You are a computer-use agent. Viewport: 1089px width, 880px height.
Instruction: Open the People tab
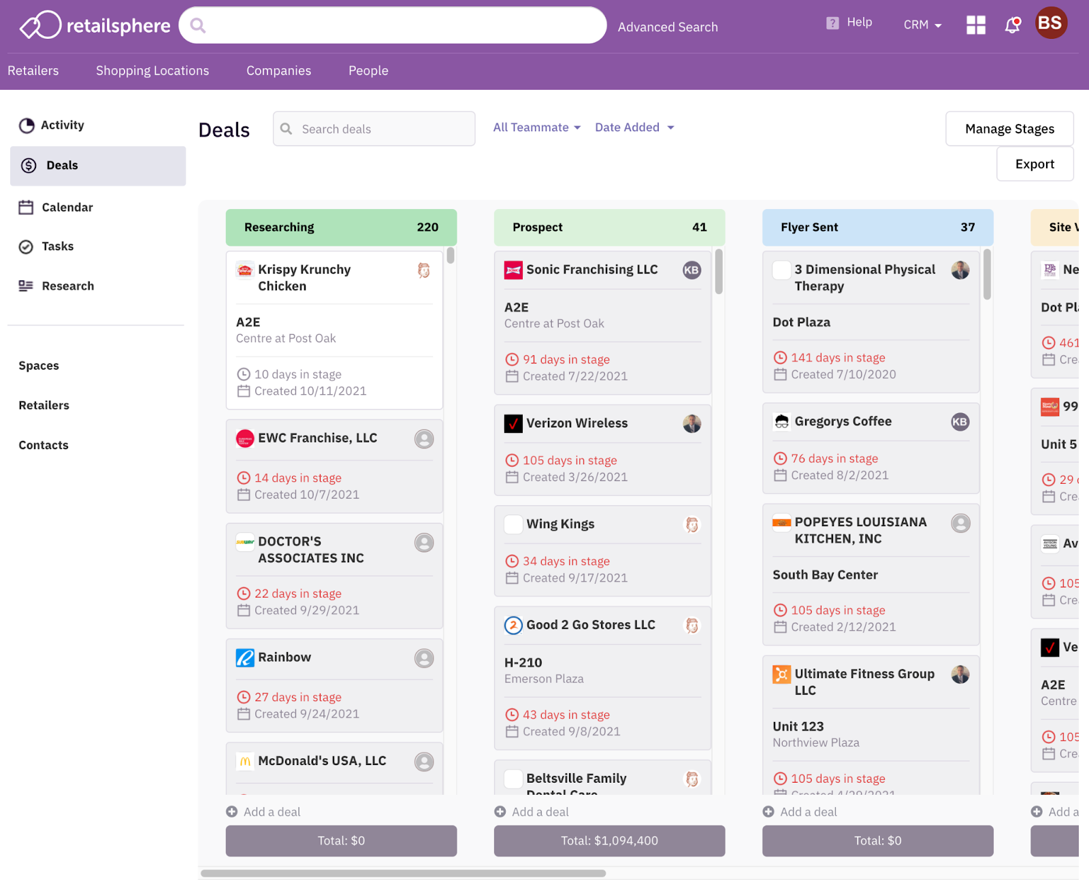point(368,71)
